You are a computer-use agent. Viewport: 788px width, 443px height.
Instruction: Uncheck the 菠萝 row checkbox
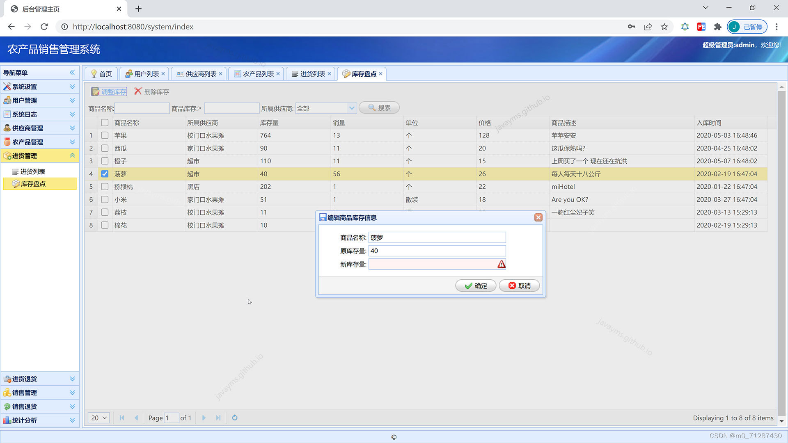[105, 174]
